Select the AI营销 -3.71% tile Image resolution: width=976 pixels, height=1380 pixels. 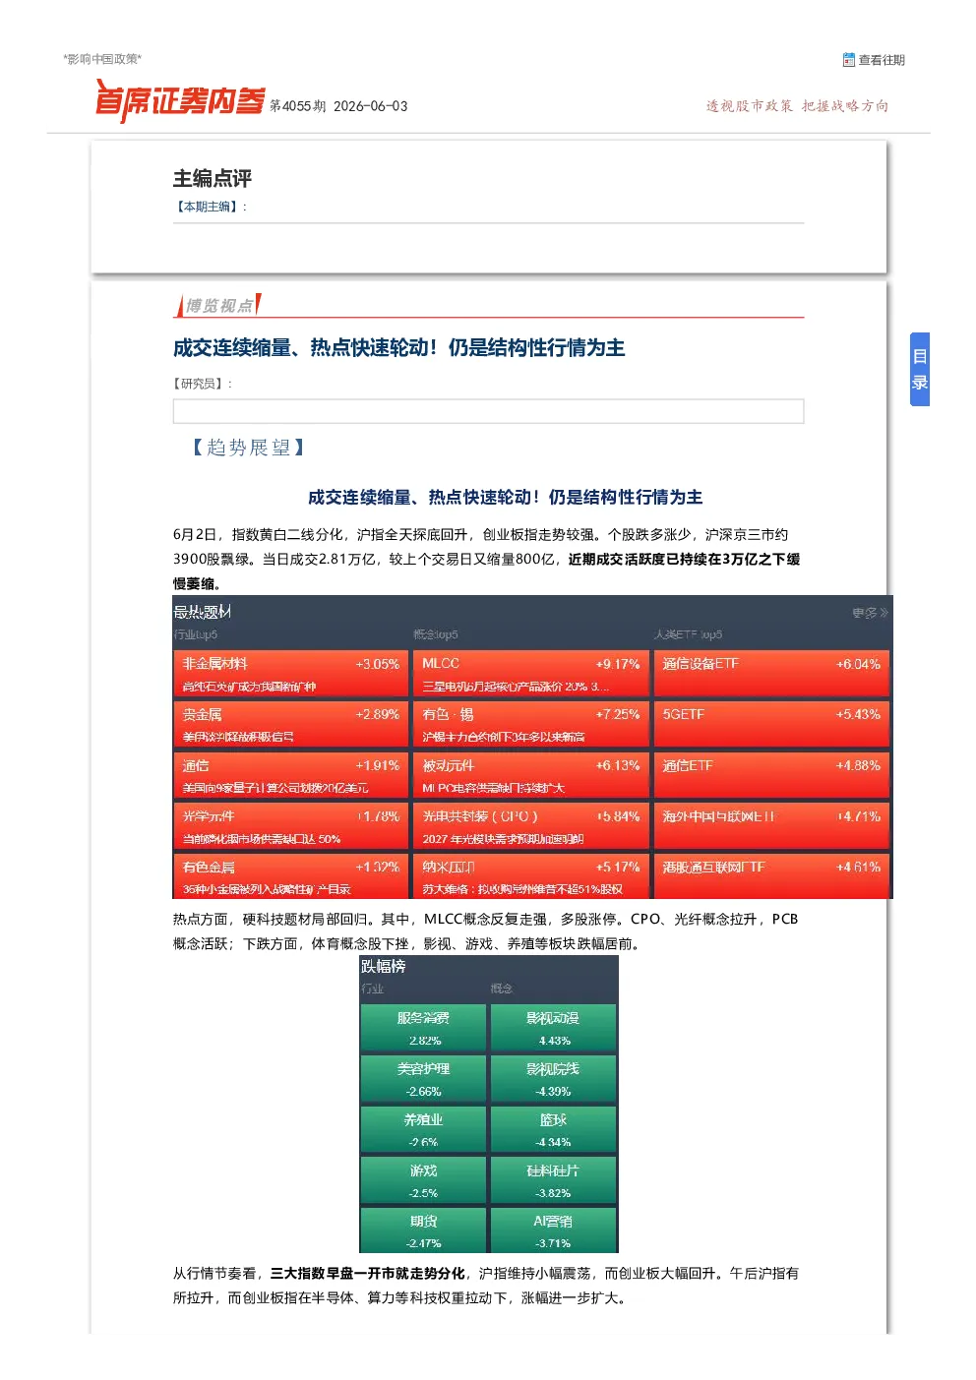click(553, 1230)
